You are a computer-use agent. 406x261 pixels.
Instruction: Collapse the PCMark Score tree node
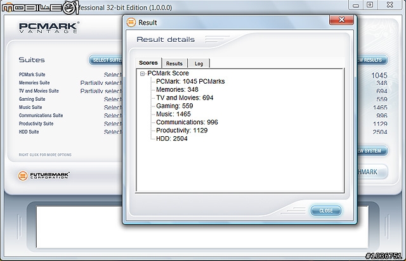click(142, 73)
